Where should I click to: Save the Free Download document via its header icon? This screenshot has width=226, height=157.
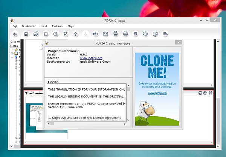(x=200, y=93)
